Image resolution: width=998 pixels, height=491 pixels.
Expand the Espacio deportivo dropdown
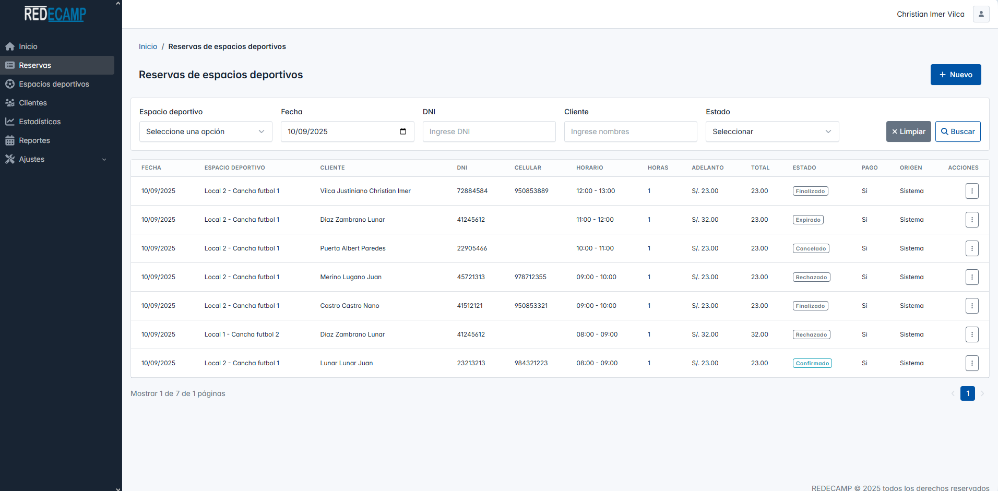pos(206,131)
